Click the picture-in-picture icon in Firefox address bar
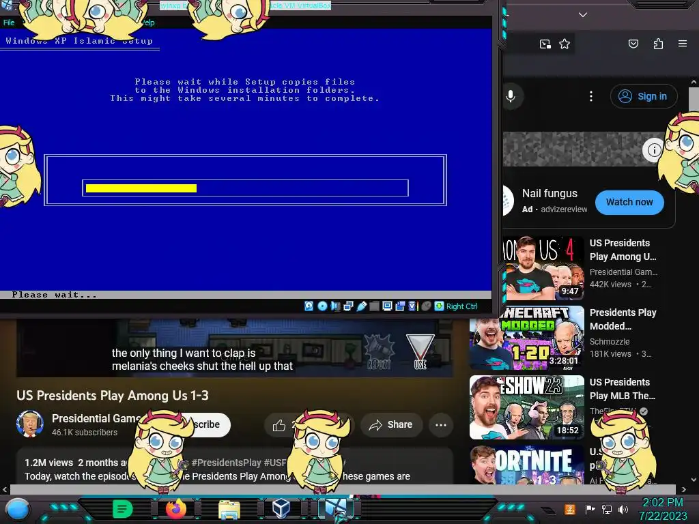This screenshot has height=524, width=699. (545, 44)
